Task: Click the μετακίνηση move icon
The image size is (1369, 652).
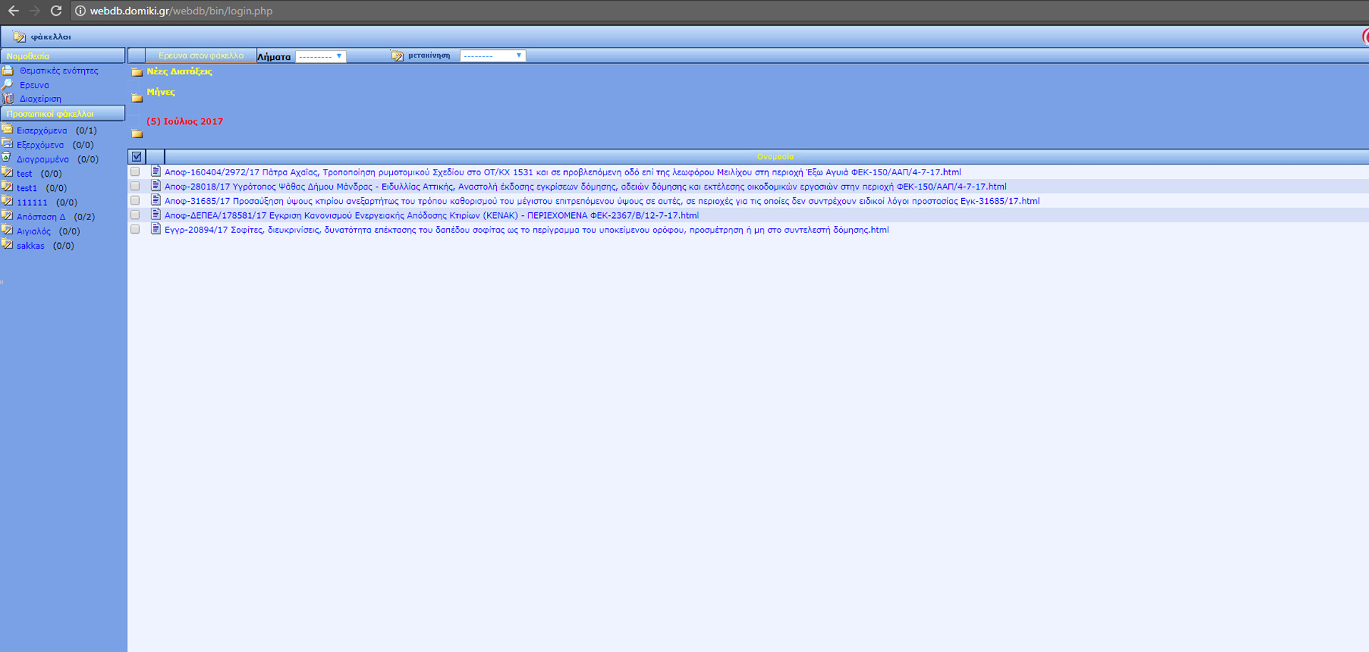Action: (397, 56)
